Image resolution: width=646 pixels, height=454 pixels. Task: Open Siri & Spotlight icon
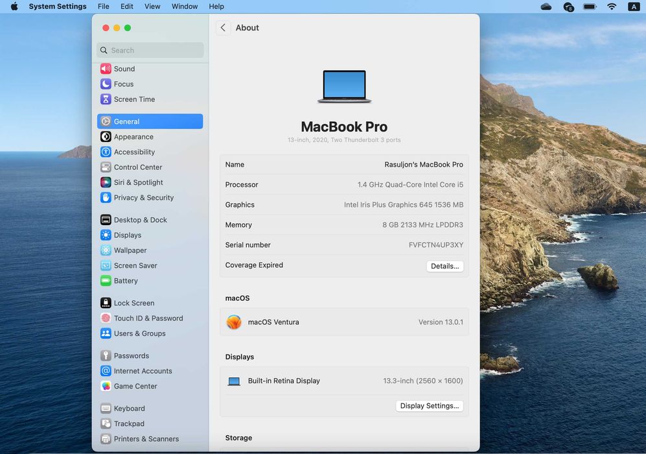(106, 182)
